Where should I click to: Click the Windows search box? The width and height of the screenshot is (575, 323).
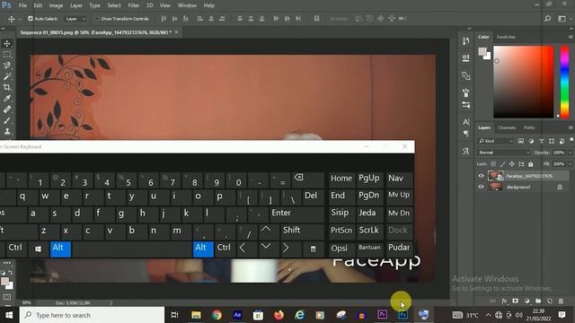point(92,315)
